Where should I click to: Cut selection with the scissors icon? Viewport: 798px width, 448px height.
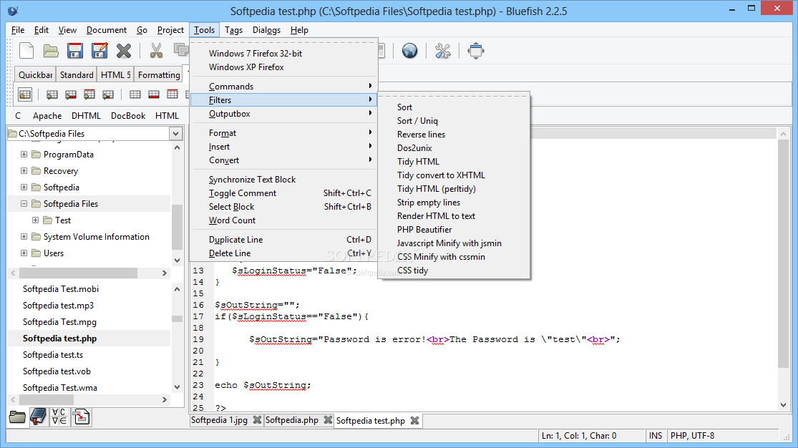156,51
